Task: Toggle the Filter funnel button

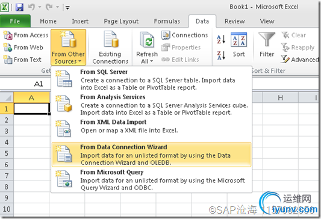Action: [x=267, y=45]
